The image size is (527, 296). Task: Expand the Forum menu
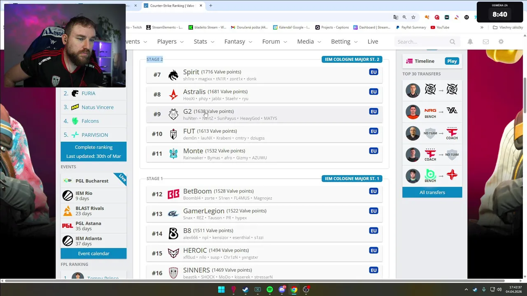click(275, 42)
